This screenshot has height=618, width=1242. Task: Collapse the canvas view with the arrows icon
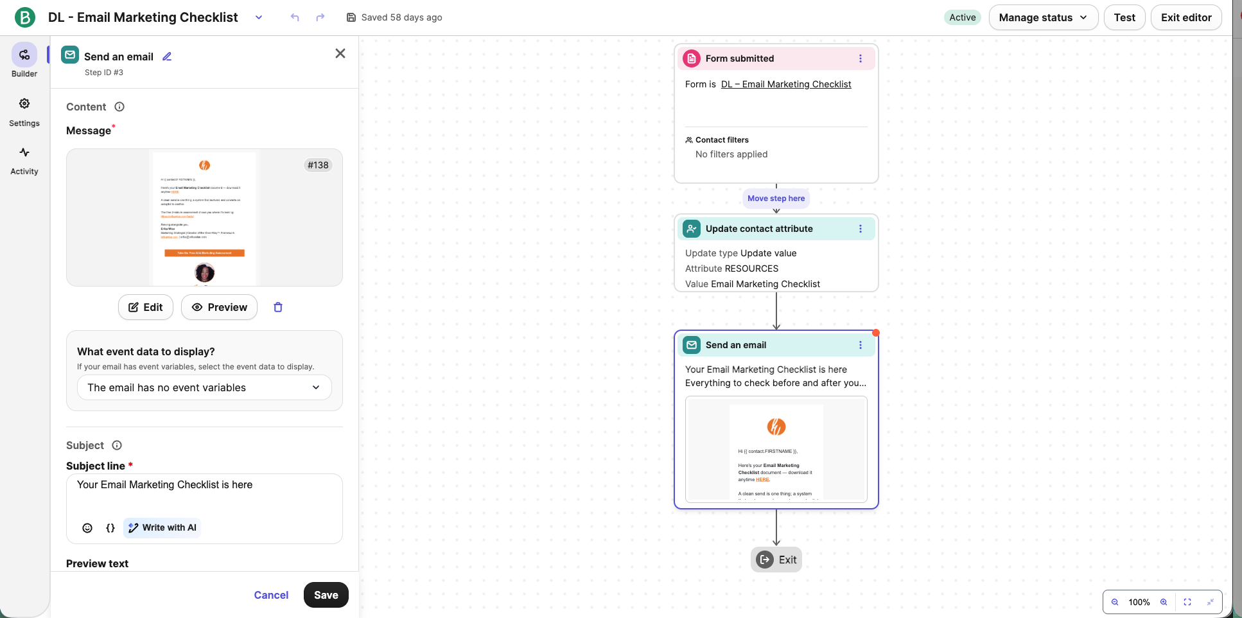(x=1211, y=602)
